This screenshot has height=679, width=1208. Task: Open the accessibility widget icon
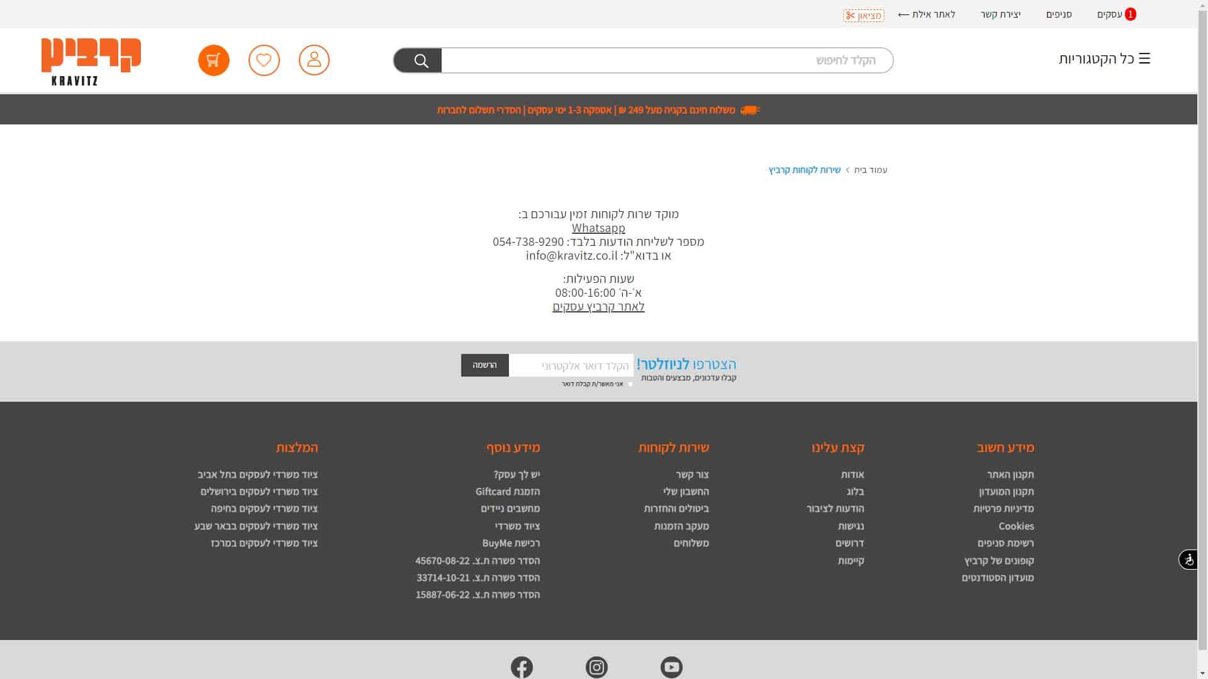pyautogui.click(x=1188, y=559)
